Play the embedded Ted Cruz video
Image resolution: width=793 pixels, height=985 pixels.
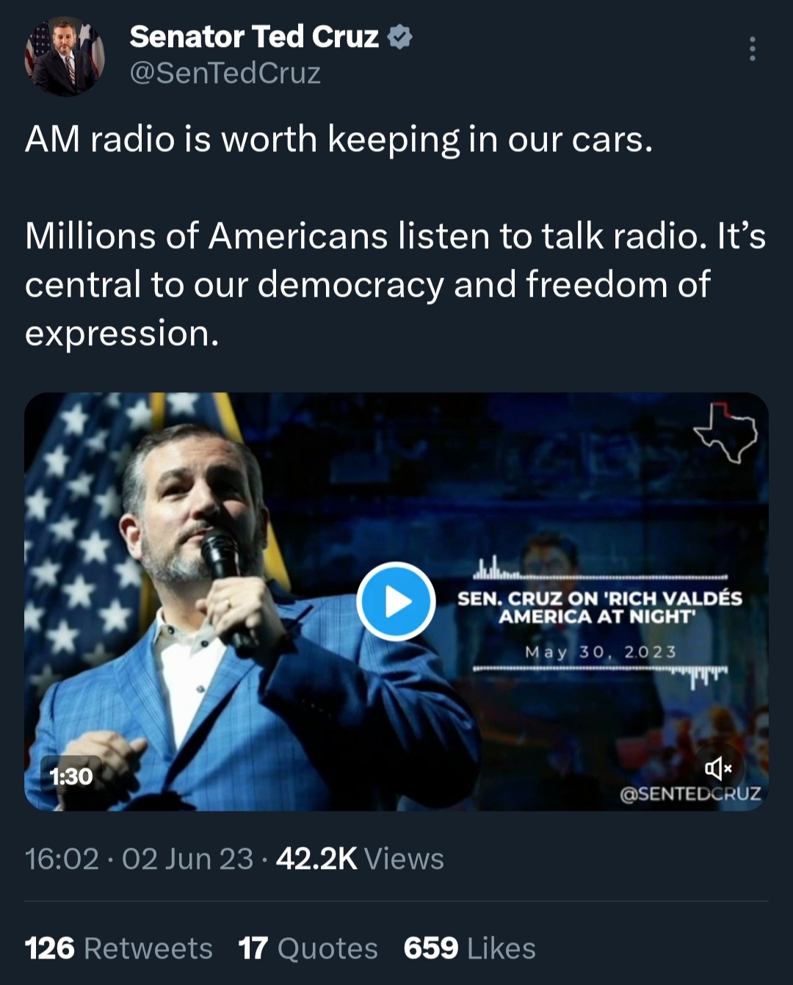pos(396,602)
